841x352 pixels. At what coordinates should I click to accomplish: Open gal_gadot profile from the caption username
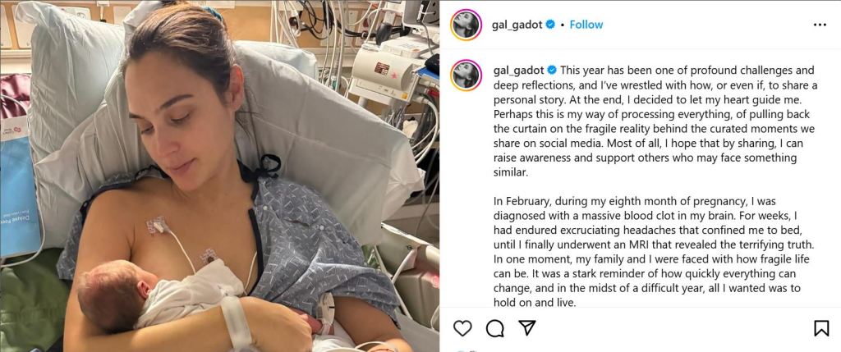(519, 71)
